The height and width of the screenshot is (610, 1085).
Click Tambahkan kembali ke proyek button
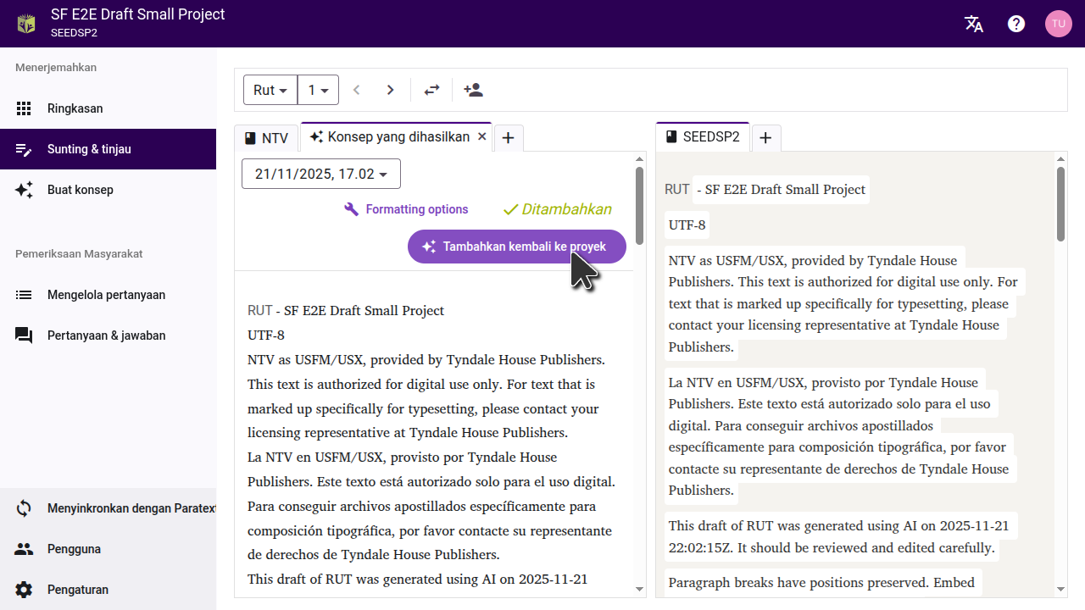pyautogui.click(x=516, y=247)
